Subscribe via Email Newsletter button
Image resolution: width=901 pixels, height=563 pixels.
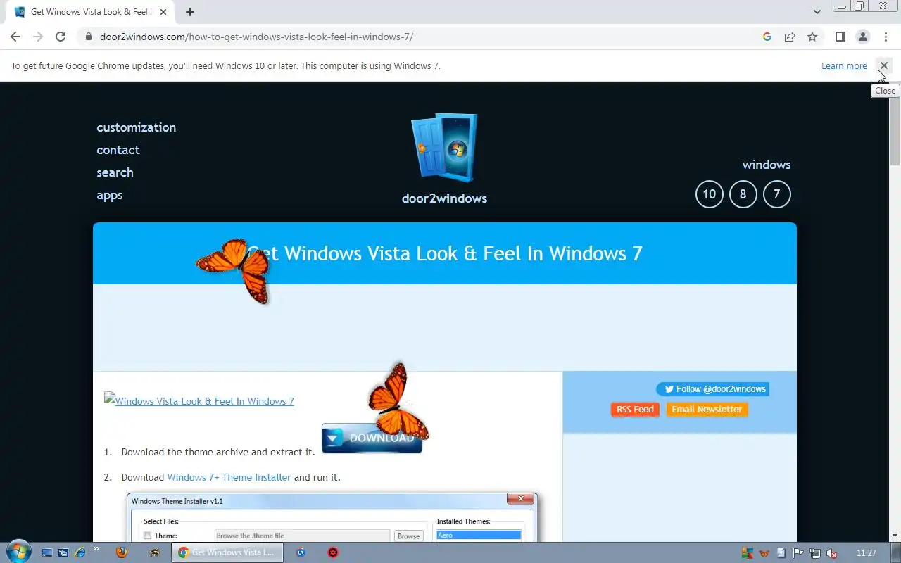pos(707,410)
